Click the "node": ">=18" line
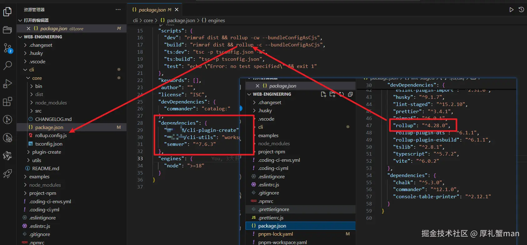 pos(184,166)
